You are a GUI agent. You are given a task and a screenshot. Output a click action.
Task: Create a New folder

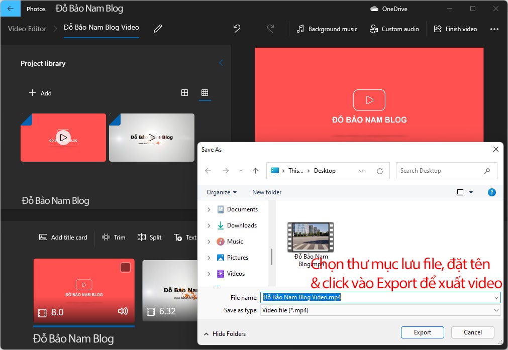point(267,192)
